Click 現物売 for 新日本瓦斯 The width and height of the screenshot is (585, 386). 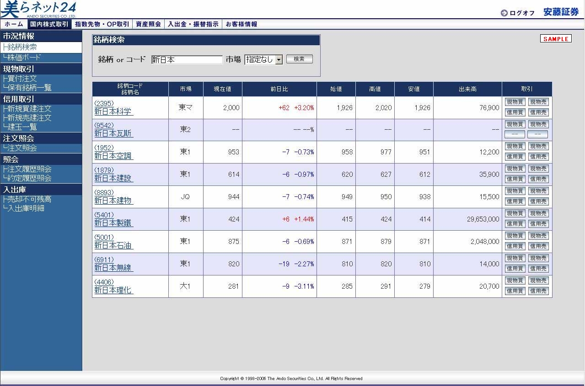tap(538, 124)
